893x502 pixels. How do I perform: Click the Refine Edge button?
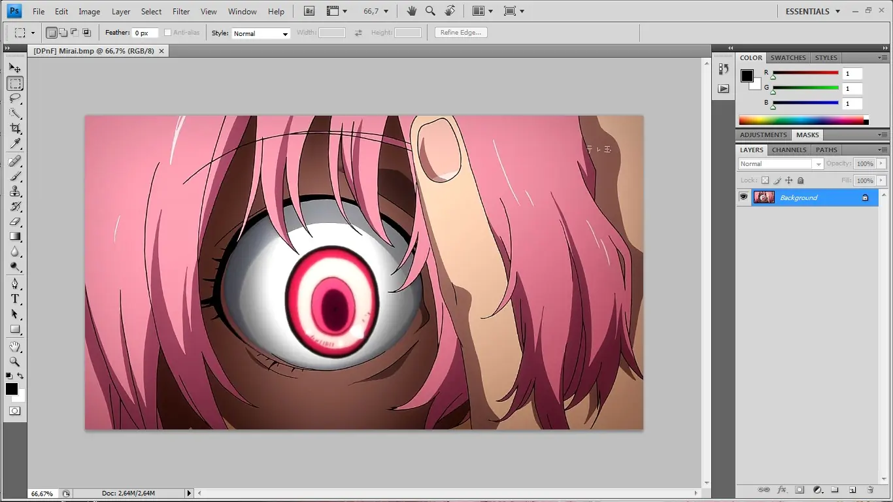461,33
